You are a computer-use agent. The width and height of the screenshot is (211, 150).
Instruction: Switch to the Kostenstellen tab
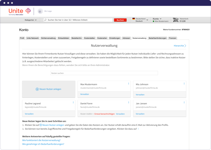pos(89,38)
